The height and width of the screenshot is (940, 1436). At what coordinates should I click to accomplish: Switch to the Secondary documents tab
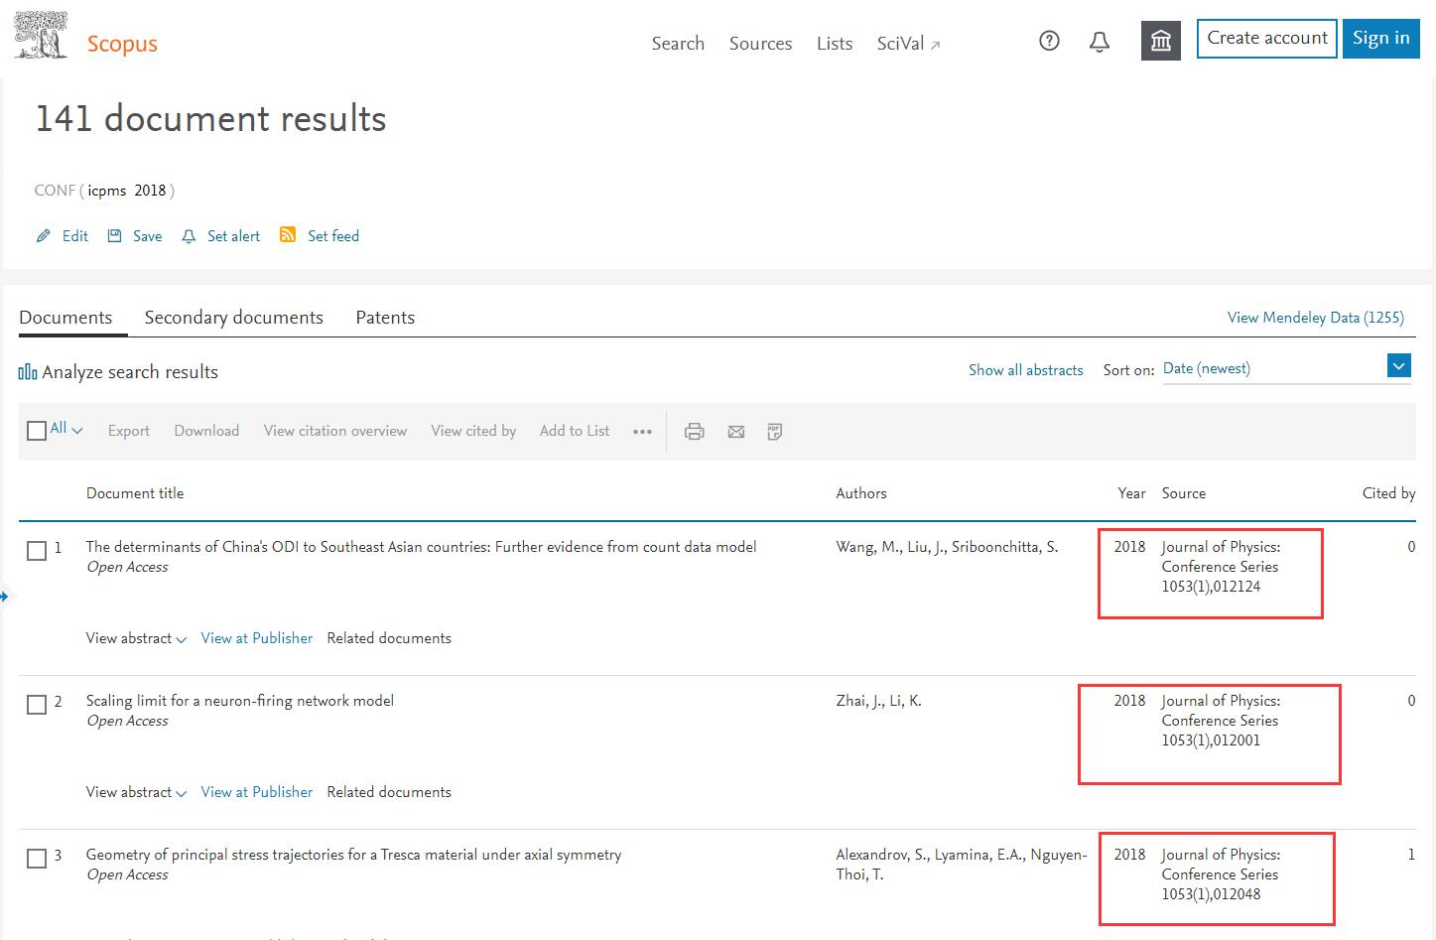pyautogui.click(x=233, y=318)
